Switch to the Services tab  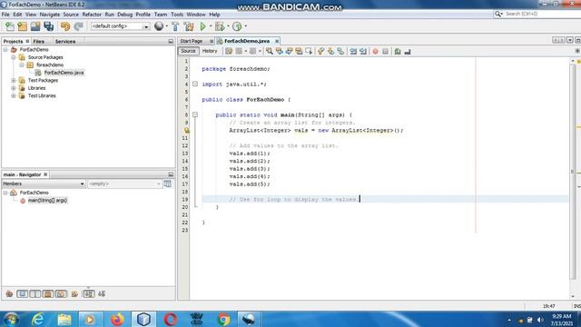(65, 42)
